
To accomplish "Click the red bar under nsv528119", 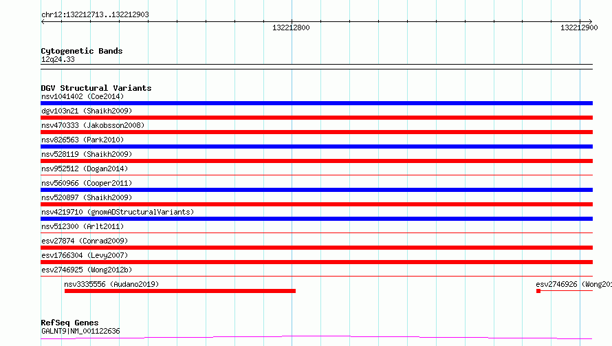I will [316, 161].
